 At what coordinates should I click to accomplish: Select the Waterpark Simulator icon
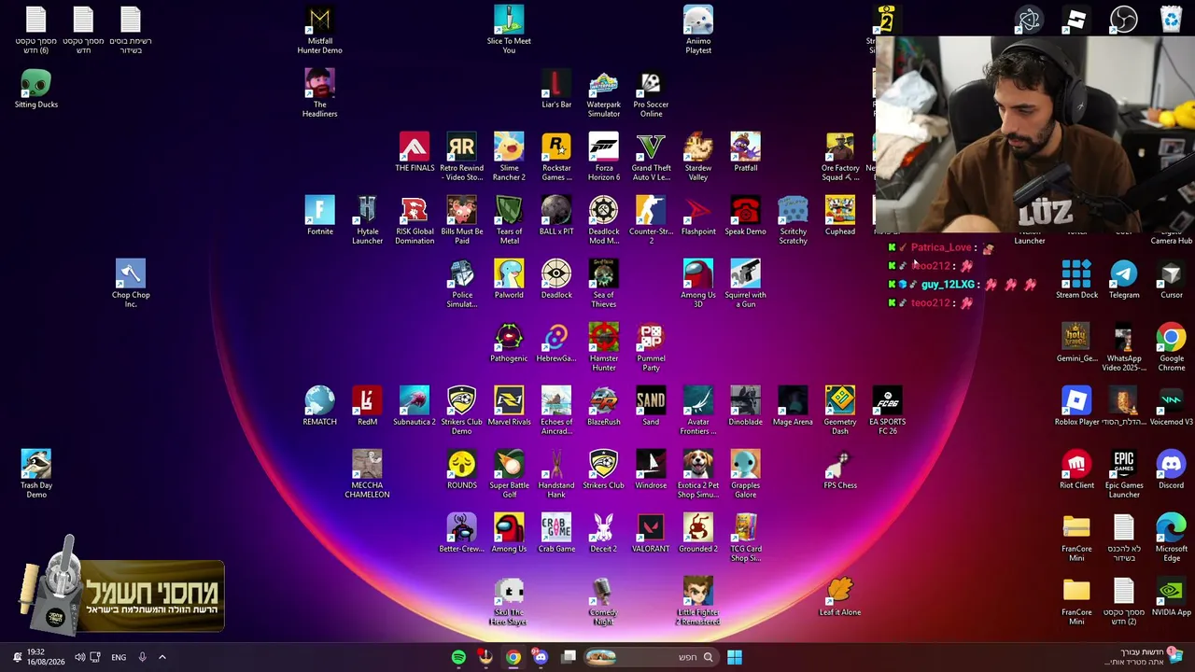click(x=603, y=93)
